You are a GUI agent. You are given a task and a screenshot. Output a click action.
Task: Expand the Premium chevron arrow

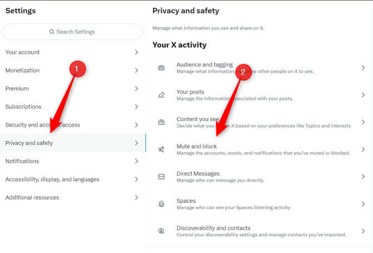[136, 89]
